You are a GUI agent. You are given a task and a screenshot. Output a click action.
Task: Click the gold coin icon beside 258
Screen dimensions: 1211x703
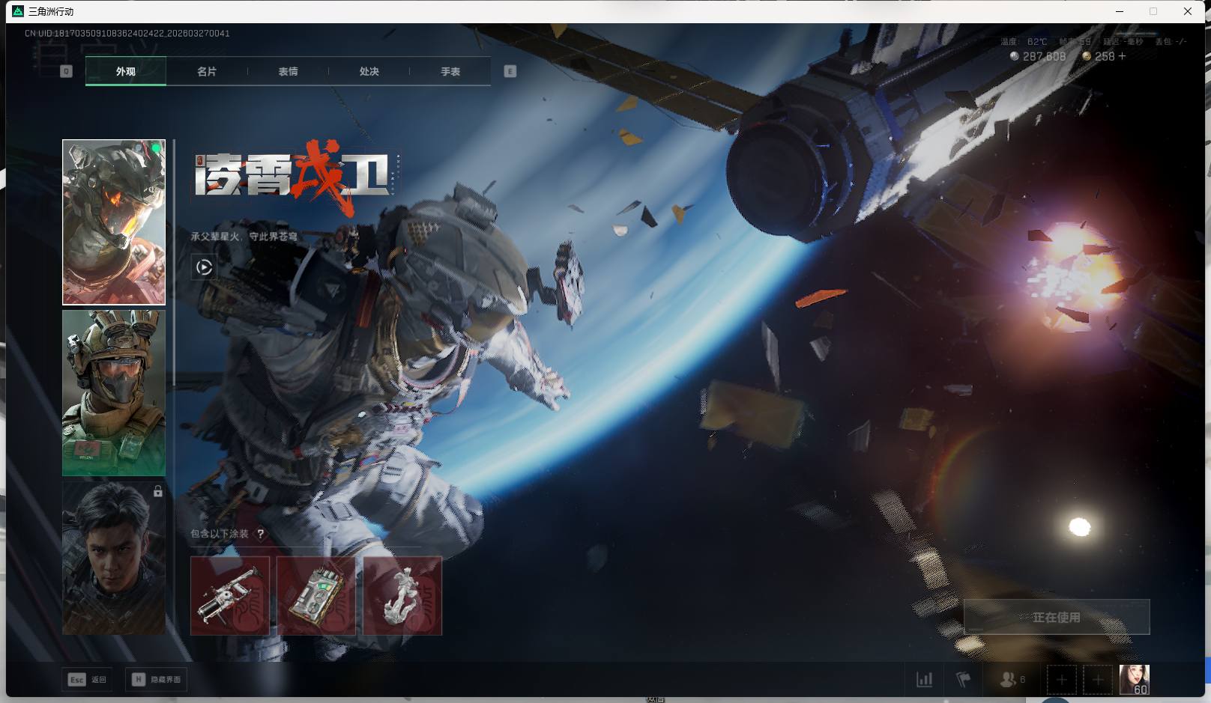tap(1087, 56)
